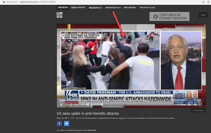The image size is (211, 133).
Task: Bookmark this page star icon
Action: tap(208, 2)
